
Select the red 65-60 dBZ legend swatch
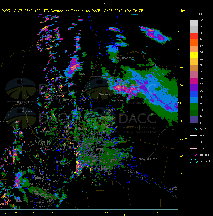tap(194, 36)
